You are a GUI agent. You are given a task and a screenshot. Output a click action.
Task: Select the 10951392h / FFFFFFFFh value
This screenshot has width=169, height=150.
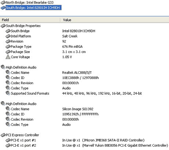tap(80, 114)
